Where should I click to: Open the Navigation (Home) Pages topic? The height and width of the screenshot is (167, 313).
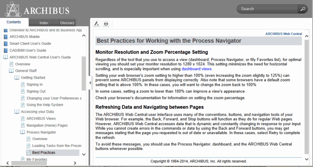47,125
